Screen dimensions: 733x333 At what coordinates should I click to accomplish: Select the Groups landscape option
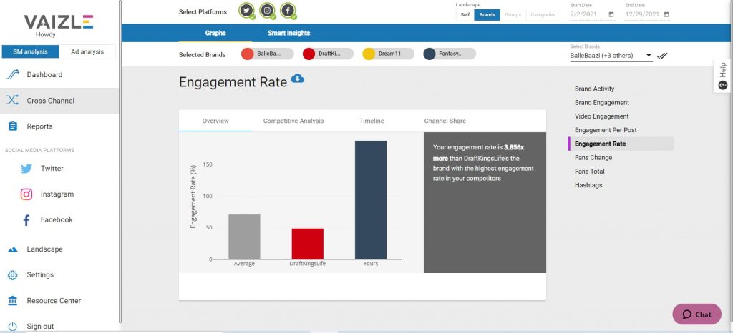(513, 15)
